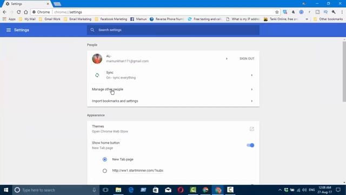Click the key-shaped extension icon
This screenshot has width=346, height=195.
pos(334,12)
